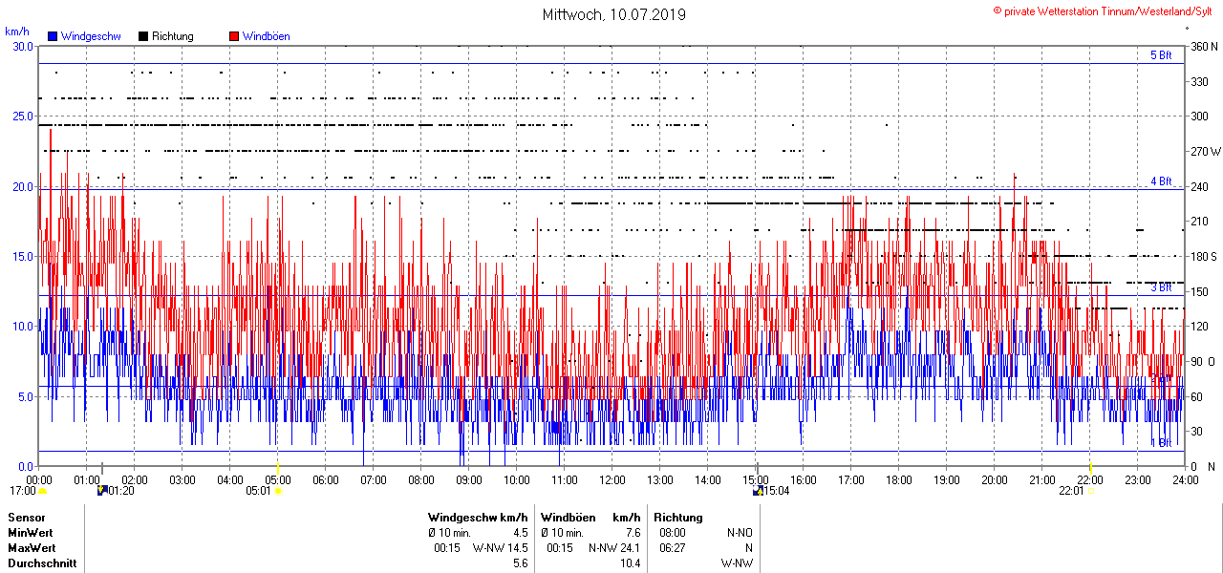Click the Durchschnitt row label
The width and height of the screenshot is (1223, 573).
click(42, 563)
